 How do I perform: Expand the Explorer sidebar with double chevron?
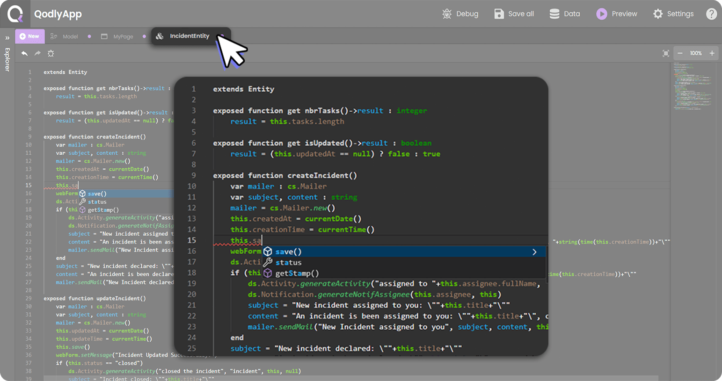7,38
